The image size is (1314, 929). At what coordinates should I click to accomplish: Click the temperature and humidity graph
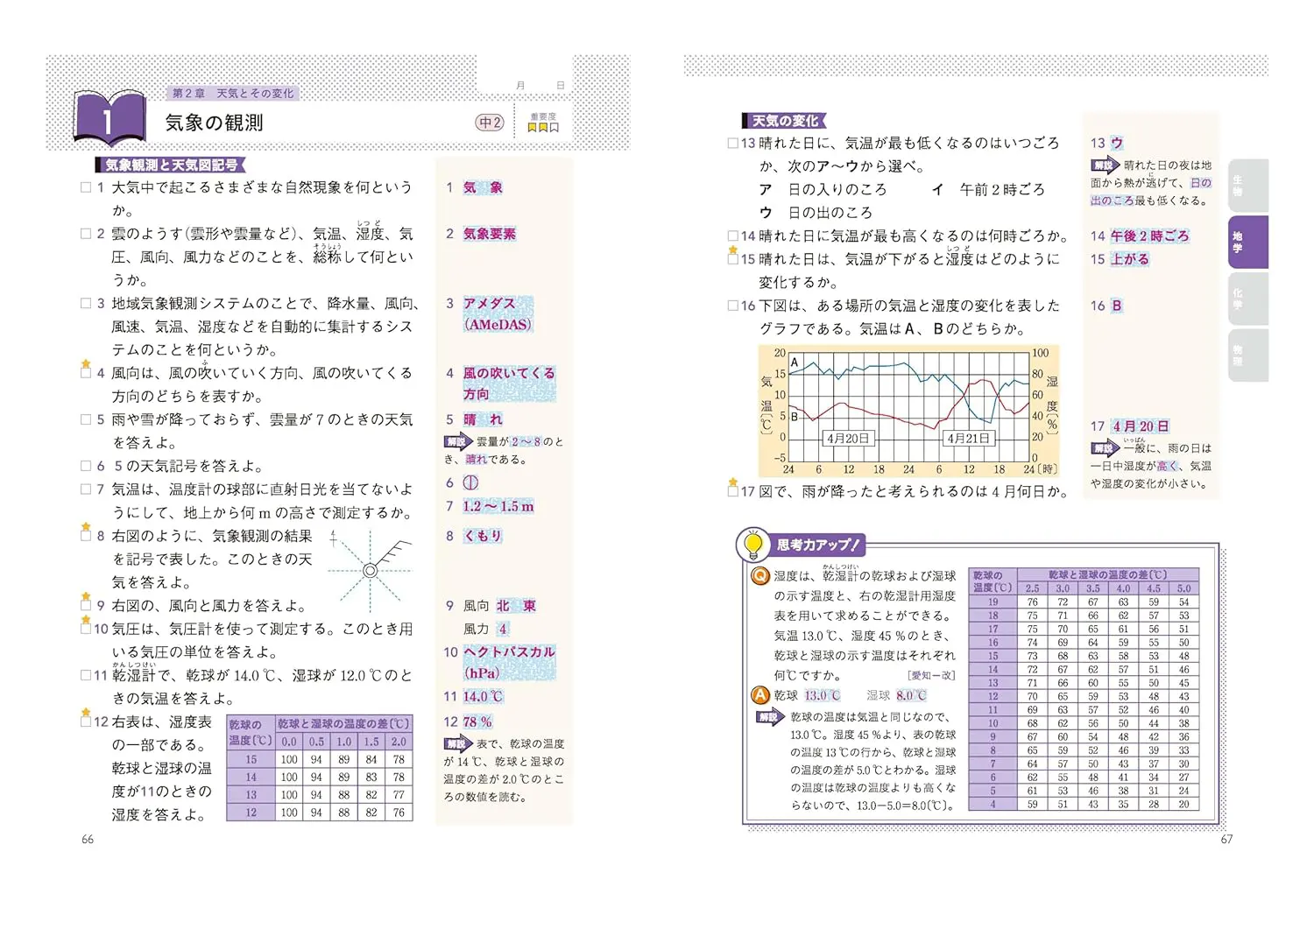[908, 410]
